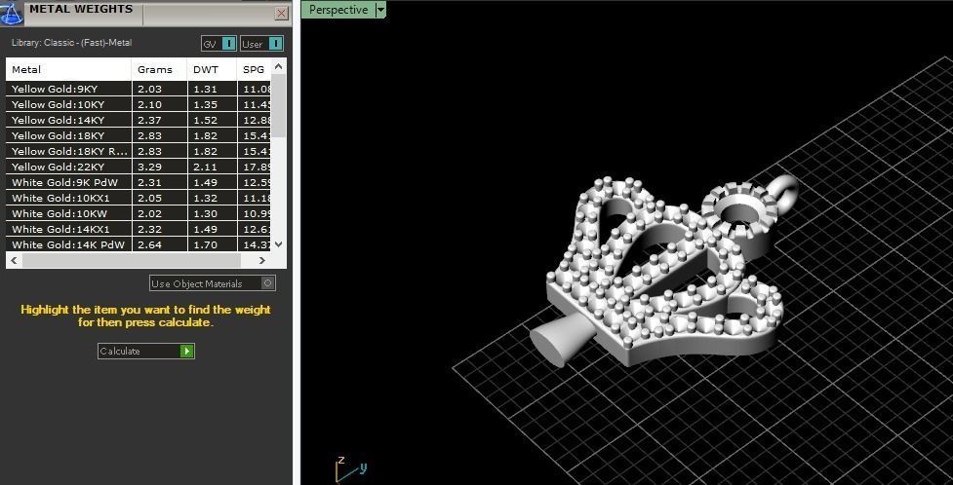This screenshot has height=485, width=953.
Task: Click the horizontal scroll right arrow
Action: point(262,260)
